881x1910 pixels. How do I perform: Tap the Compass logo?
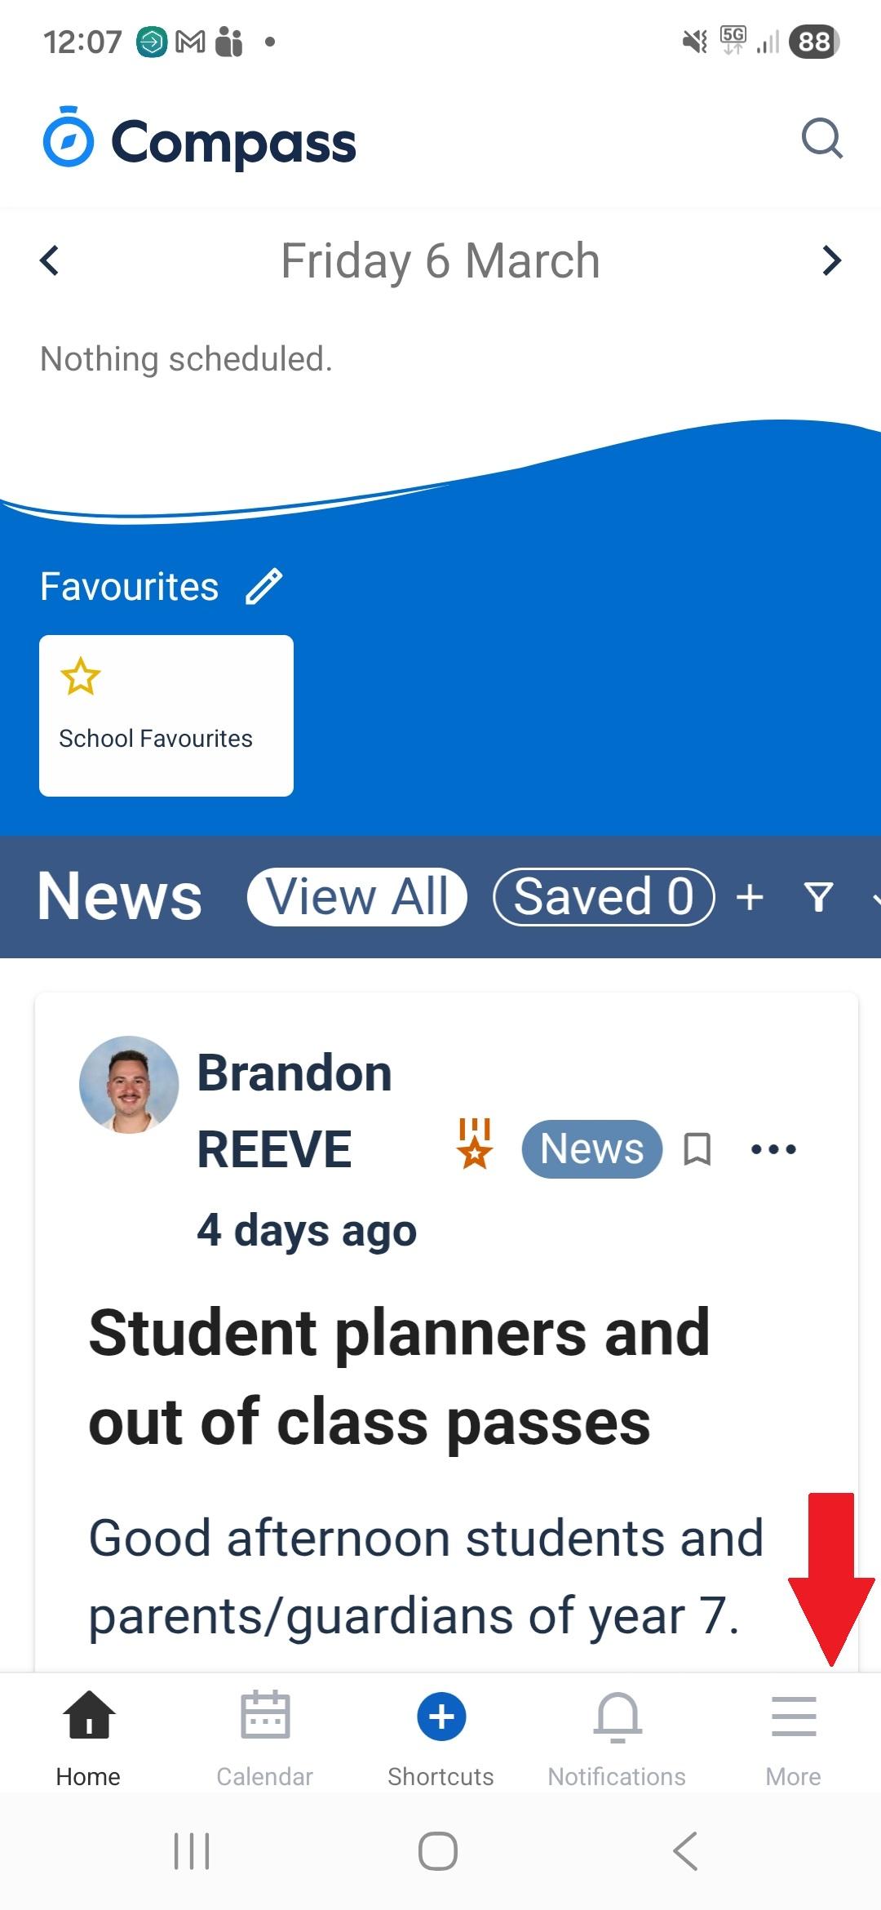[200, 140]
